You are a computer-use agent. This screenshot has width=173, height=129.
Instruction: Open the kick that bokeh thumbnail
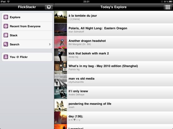point(61,55)
